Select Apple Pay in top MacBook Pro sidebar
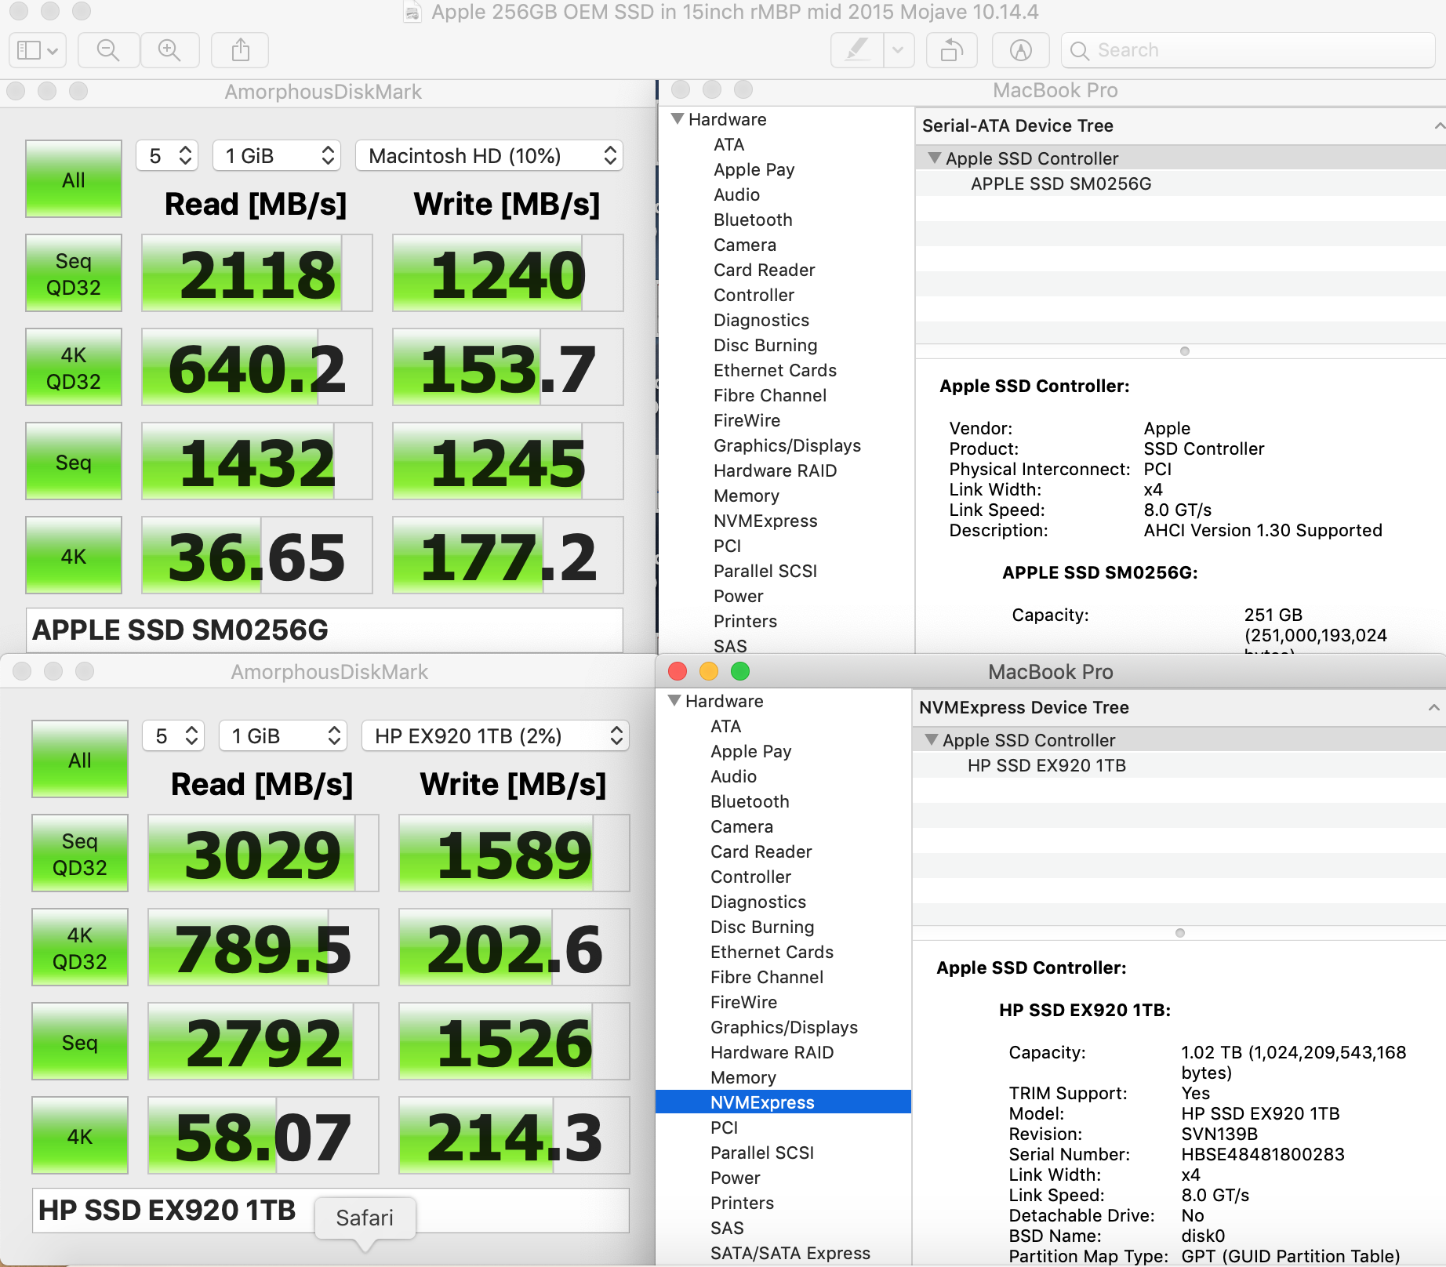The height and width of the screenshot is (1267, 1446). [754, 169]
